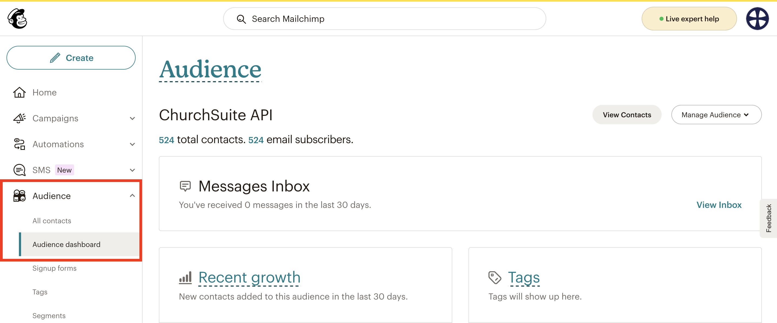Click the View Contacts button
Viewport: 777px width, 323px height.
tap(627, 115)
